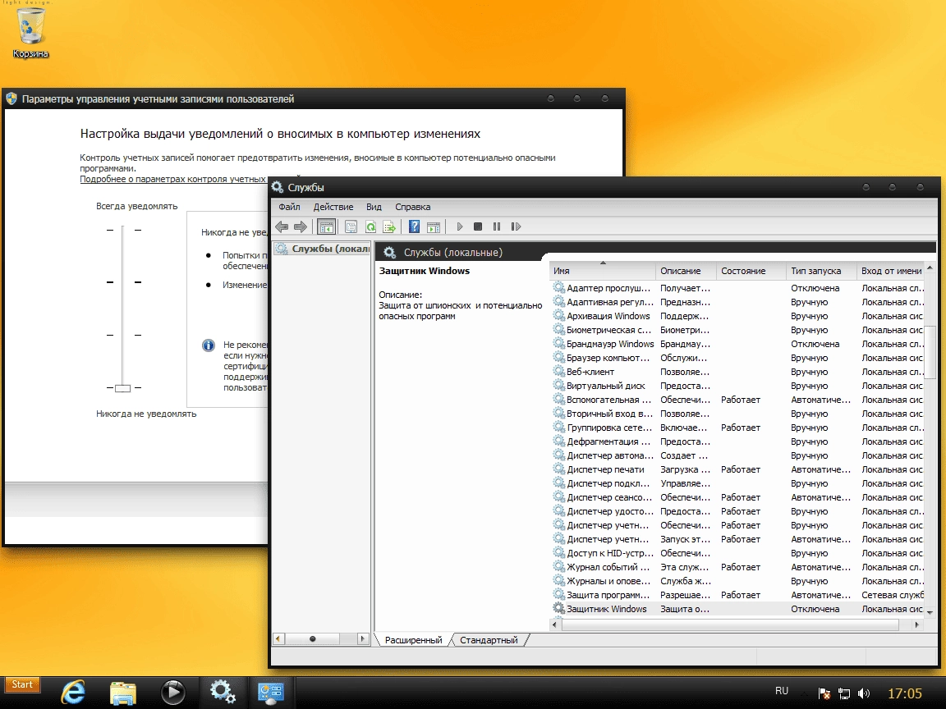Open the Файл menu

[290, 207]
